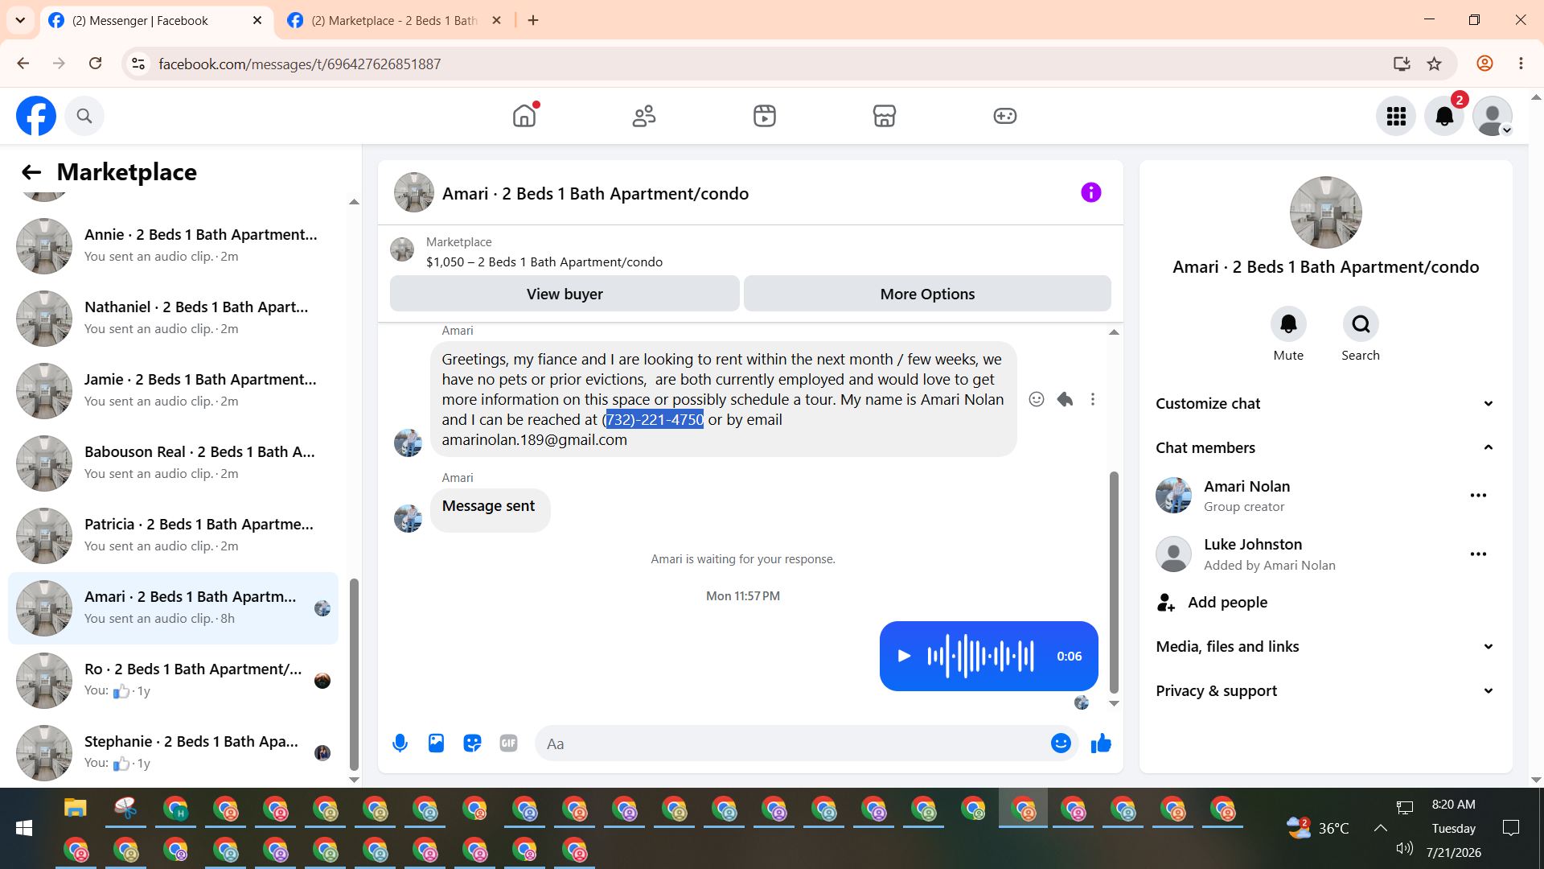1544x869 pixels.
Task: Open the emoji picker in message box
Action: (x=1061, y=743)
